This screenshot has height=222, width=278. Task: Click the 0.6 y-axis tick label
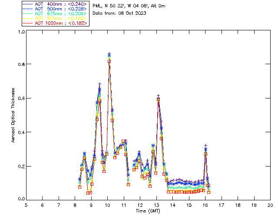click(21, 98)
